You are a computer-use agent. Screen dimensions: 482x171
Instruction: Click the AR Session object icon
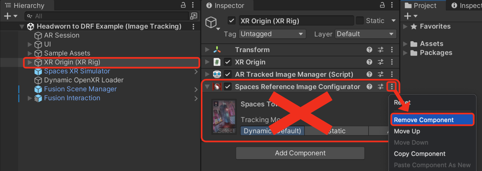coord(38,35)
